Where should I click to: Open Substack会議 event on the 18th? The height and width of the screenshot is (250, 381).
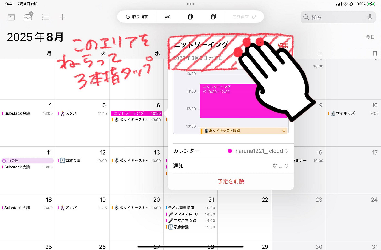click(27, 208)
